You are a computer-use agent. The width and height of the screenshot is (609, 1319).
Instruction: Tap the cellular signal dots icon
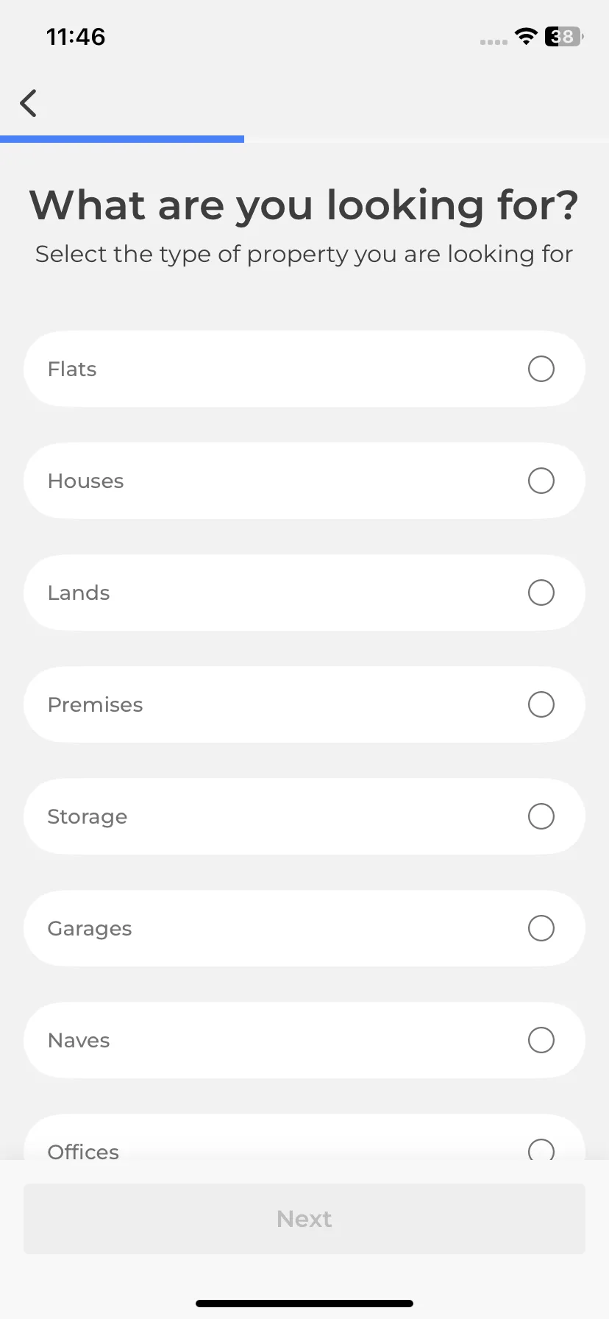click(494, 42)
